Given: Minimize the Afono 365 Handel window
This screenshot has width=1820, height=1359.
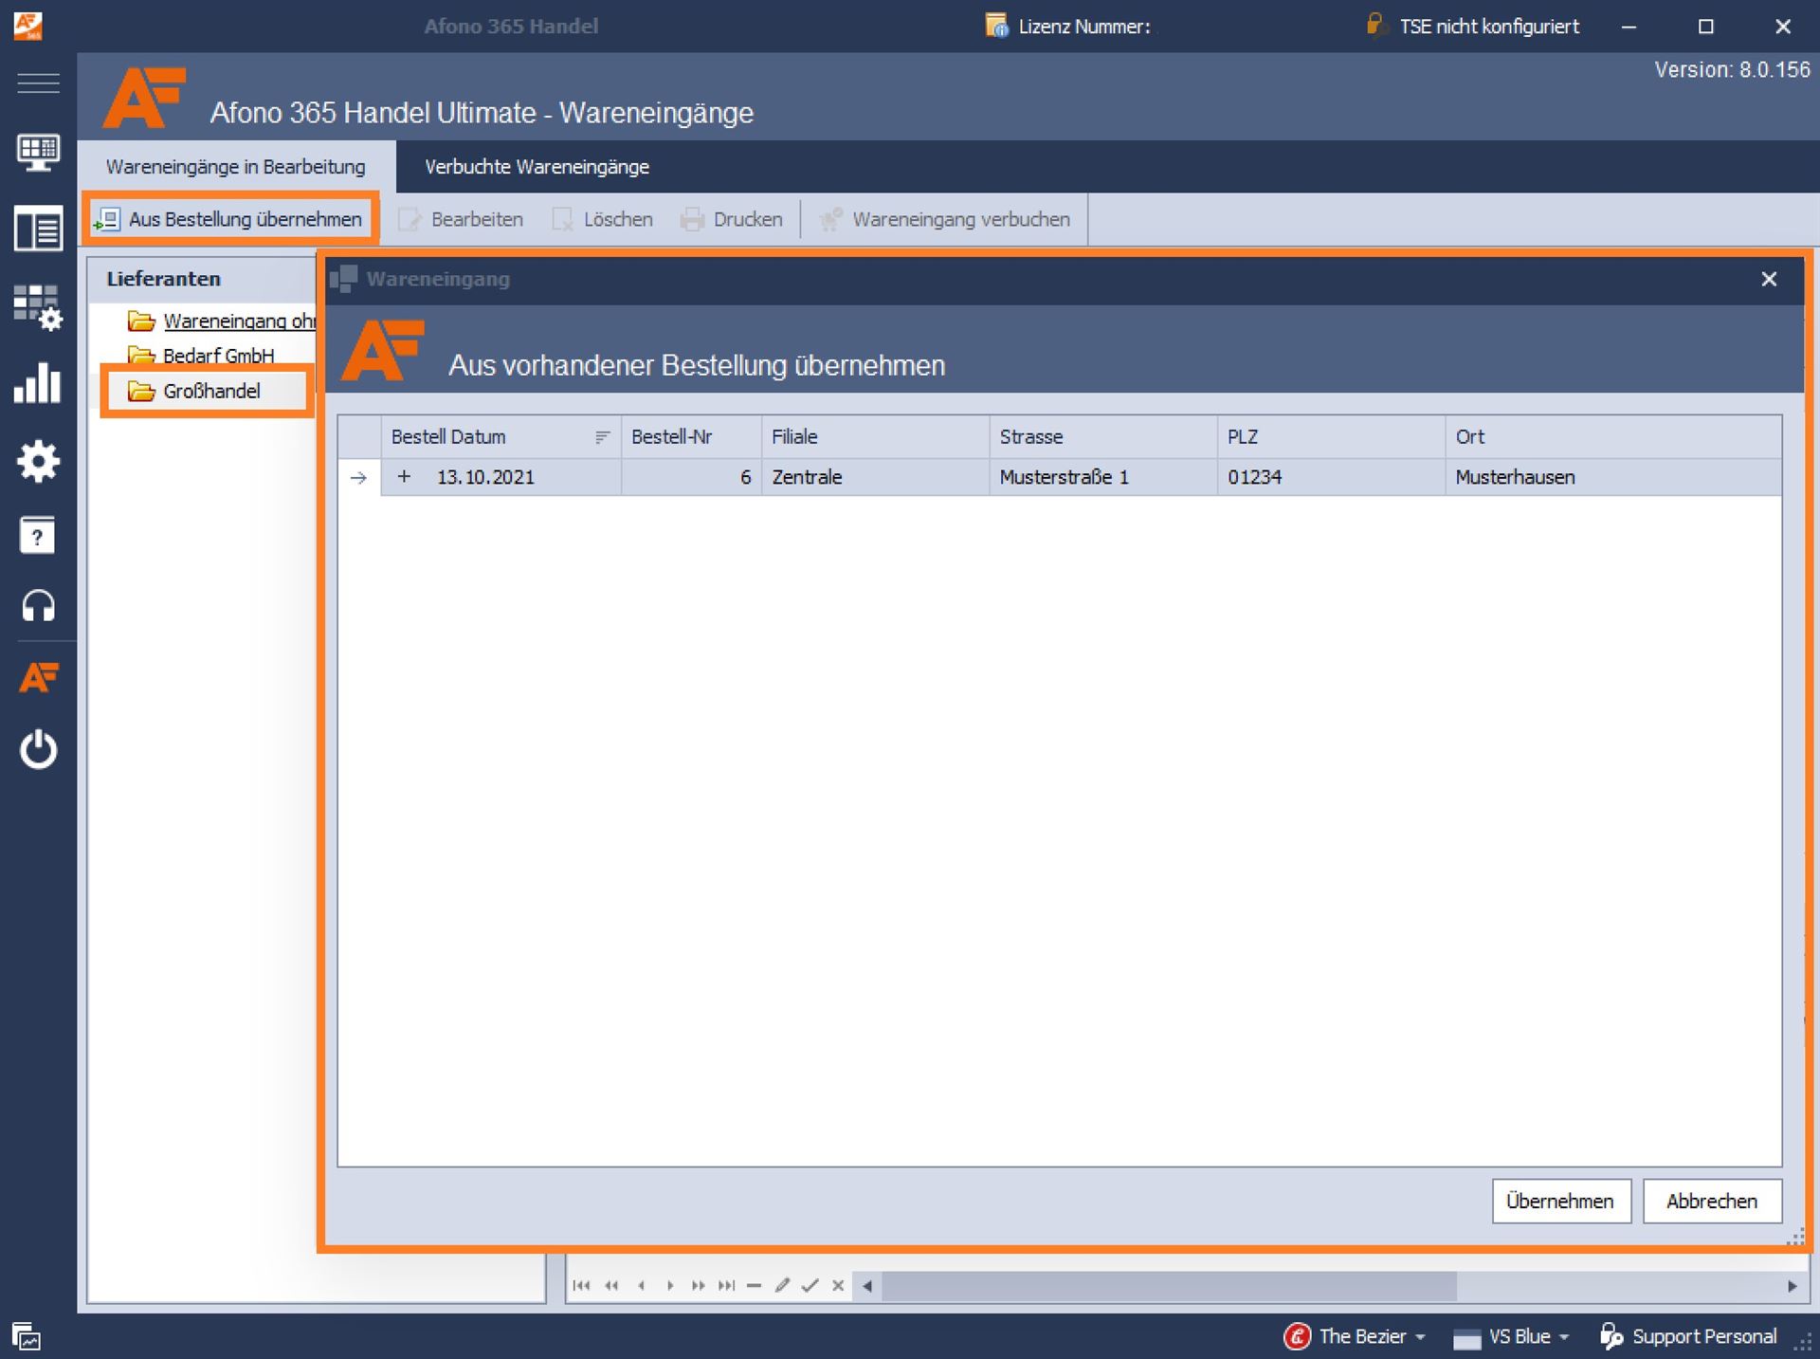Looking at the screenshot, I should point(1629,27).
